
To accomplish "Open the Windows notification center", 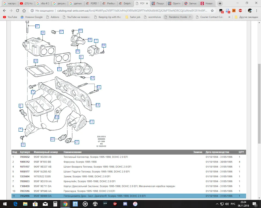I will coord(255,204).
